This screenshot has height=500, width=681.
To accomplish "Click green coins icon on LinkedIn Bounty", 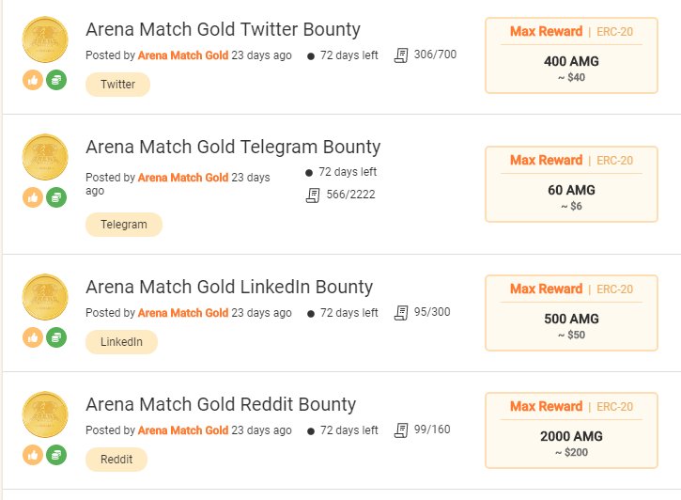I will (56, 336).
